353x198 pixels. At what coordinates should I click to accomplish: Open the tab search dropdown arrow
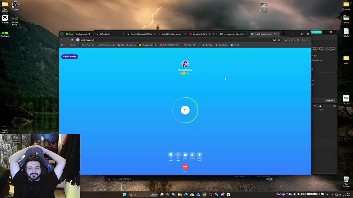tap(62, 34)
